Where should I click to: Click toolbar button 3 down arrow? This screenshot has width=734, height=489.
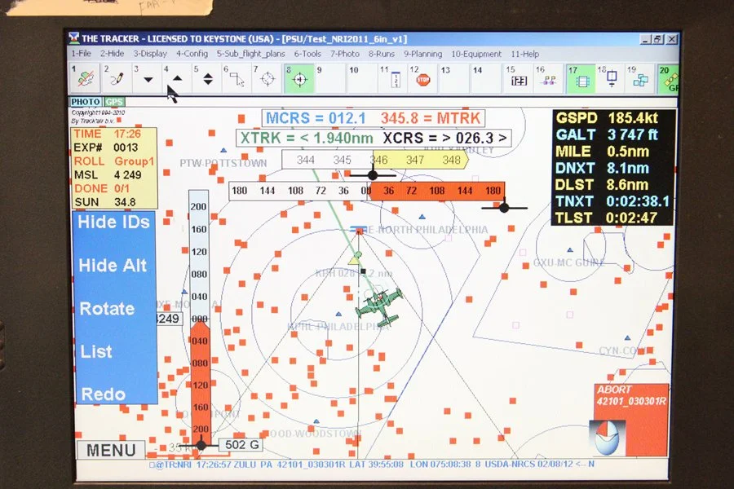tap(147, 77)
